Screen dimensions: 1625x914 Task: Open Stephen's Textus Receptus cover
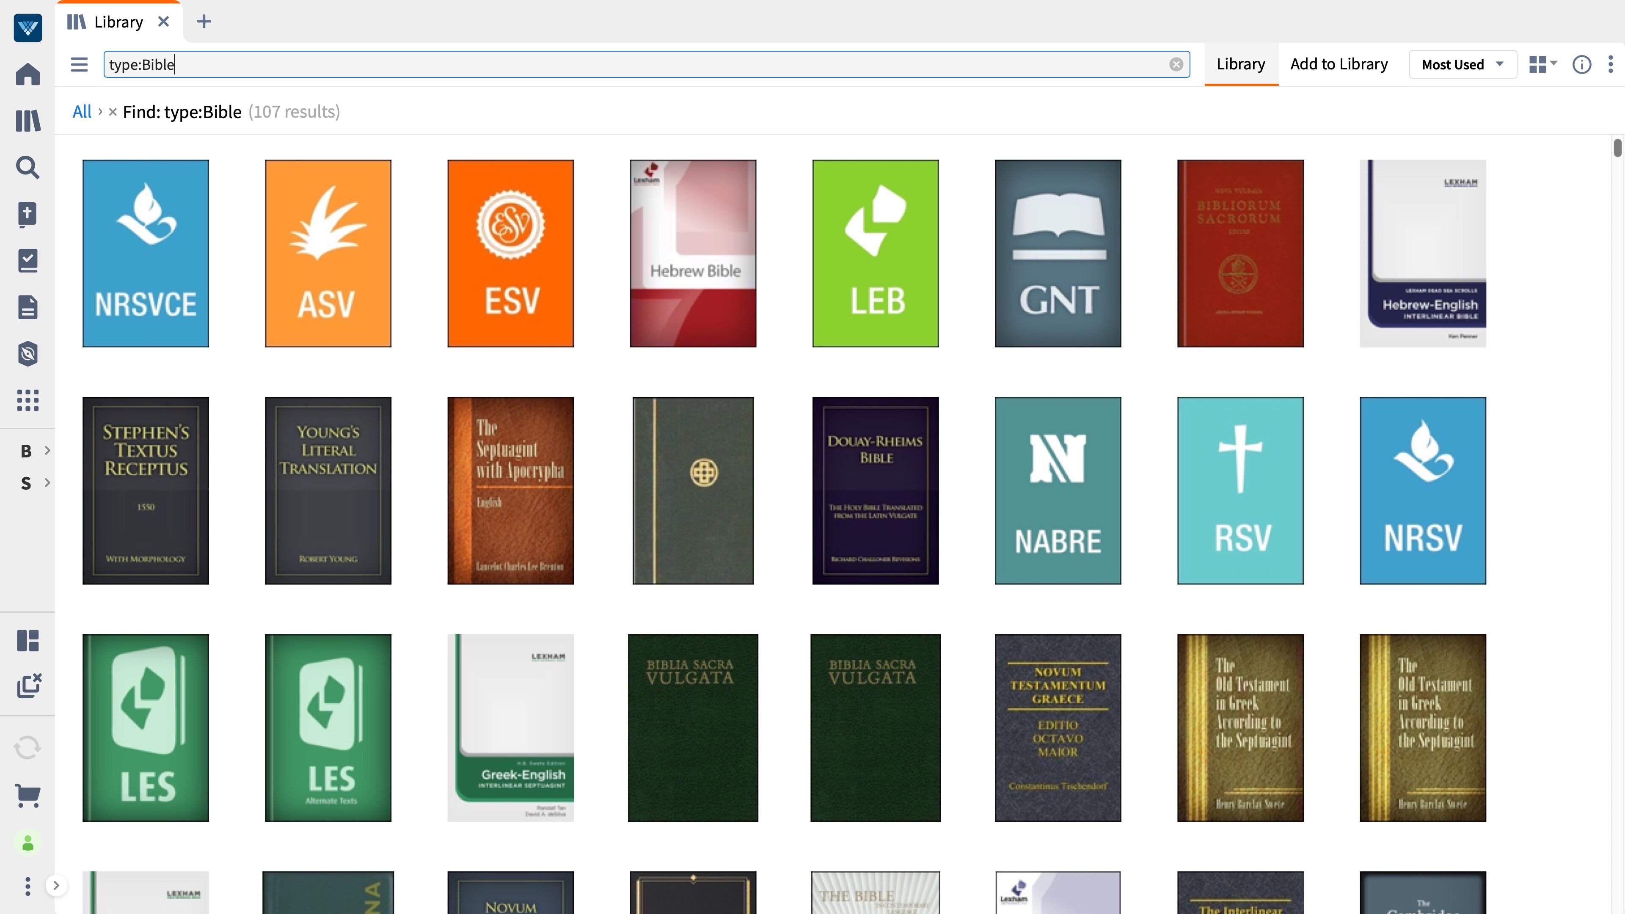pyautogui.click(x=146, y=490)
